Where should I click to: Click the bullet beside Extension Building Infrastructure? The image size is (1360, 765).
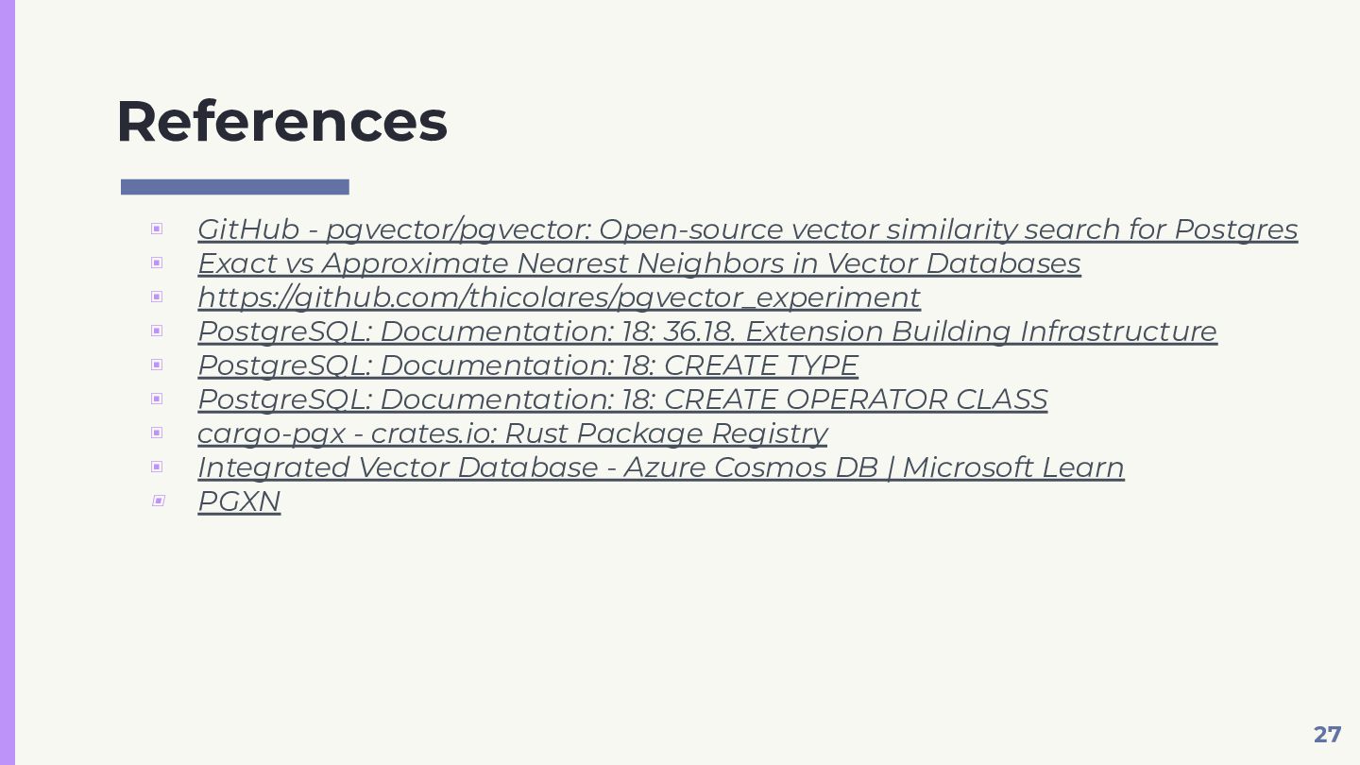pyautogui.click(x=157, y=331)
